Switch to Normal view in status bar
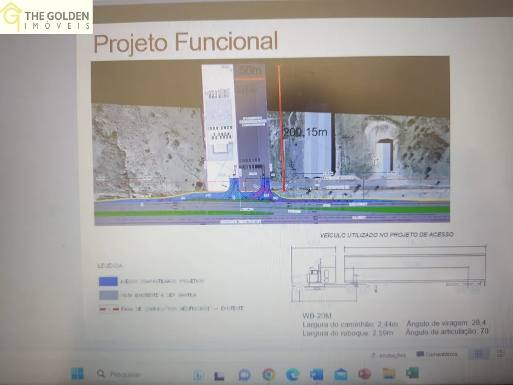Viewport: 513px width, 385px height. point(479,354)
